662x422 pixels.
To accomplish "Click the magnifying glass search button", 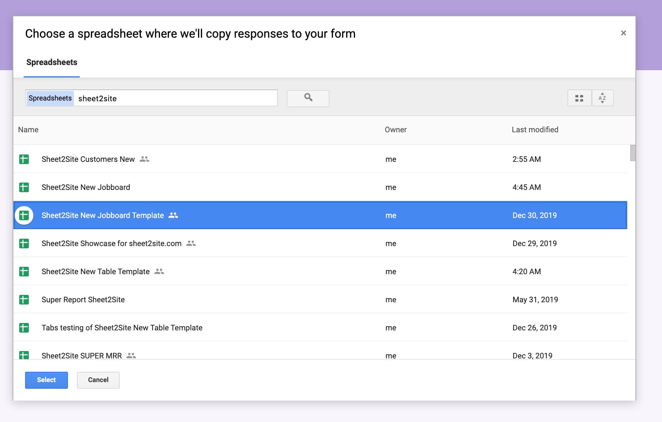I will [308, 98].
